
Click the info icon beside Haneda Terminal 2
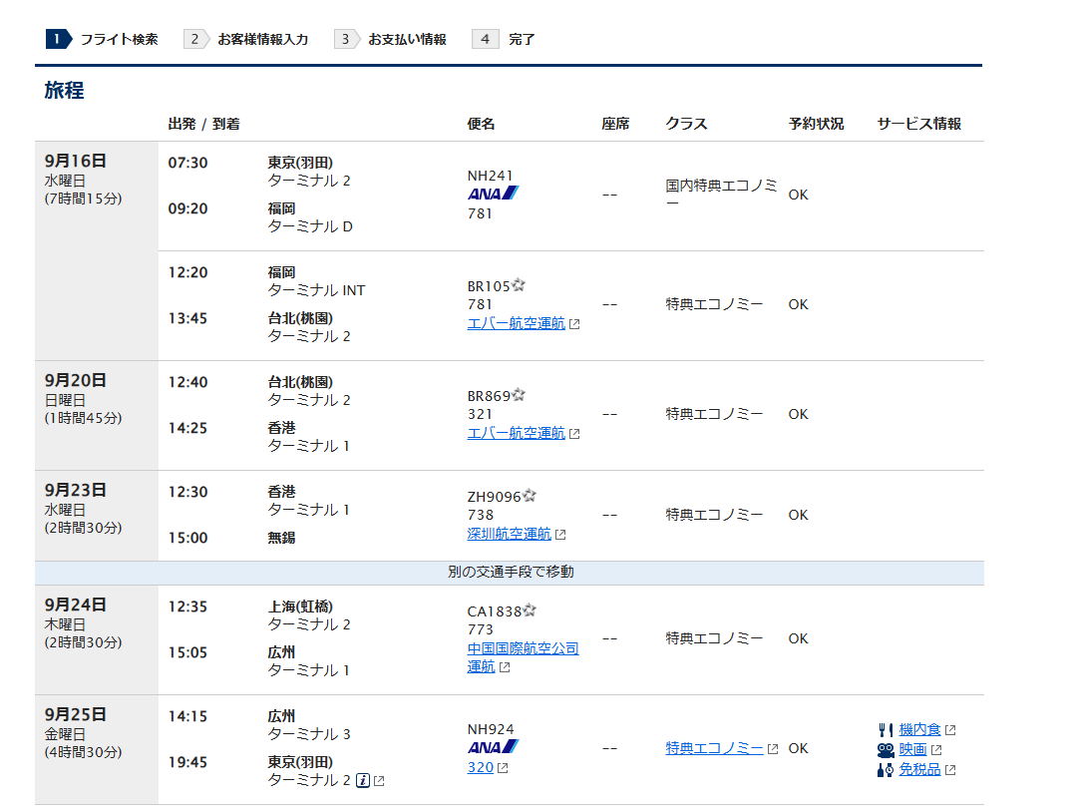tap(363, 780)
